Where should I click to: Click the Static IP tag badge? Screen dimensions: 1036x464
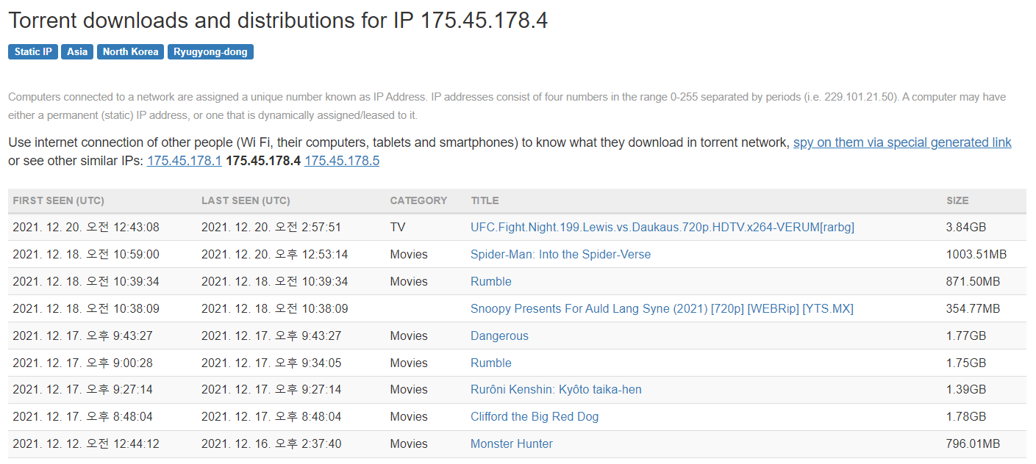tap(33, 51)
